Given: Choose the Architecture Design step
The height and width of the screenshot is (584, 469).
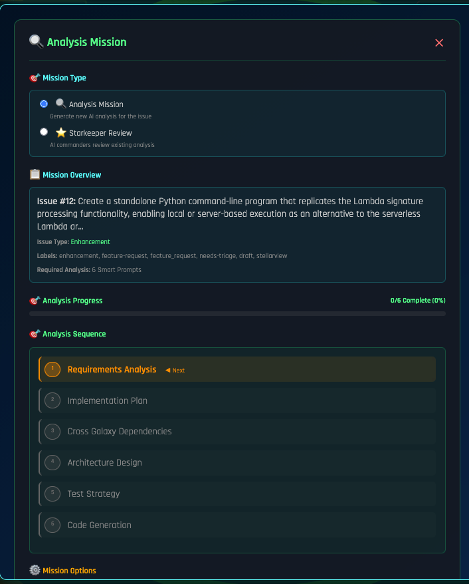Looking at the screenshot, I should pos(104,462).
